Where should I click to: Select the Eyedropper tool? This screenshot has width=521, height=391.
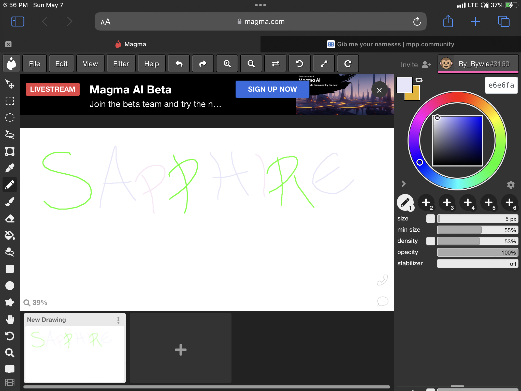coord(10,168)
